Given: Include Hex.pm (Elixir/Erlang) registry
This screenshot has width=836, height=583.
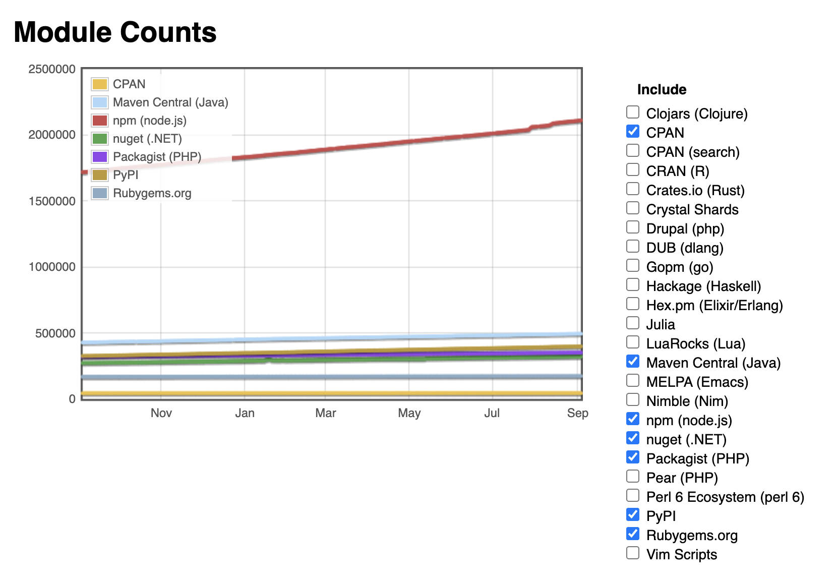Looking at the screenshot, I should (633, 304).
